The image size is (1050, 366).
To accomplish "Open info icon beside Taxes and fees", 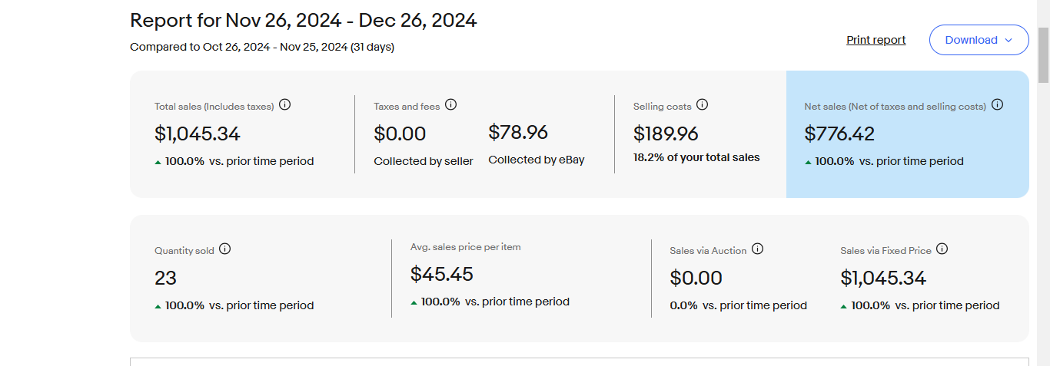I will point(451,105).
